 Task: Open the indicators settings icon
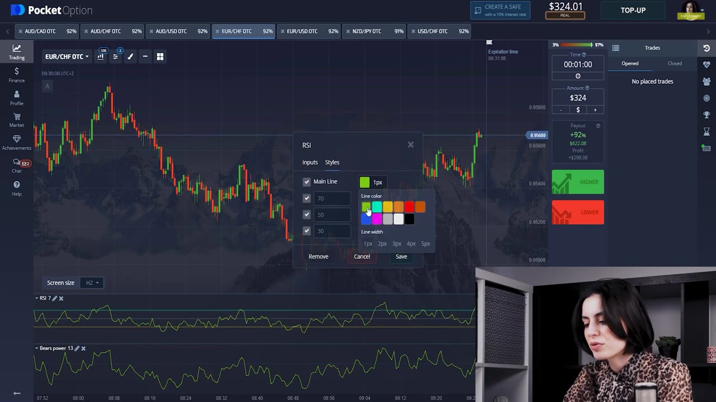(115, 56)
